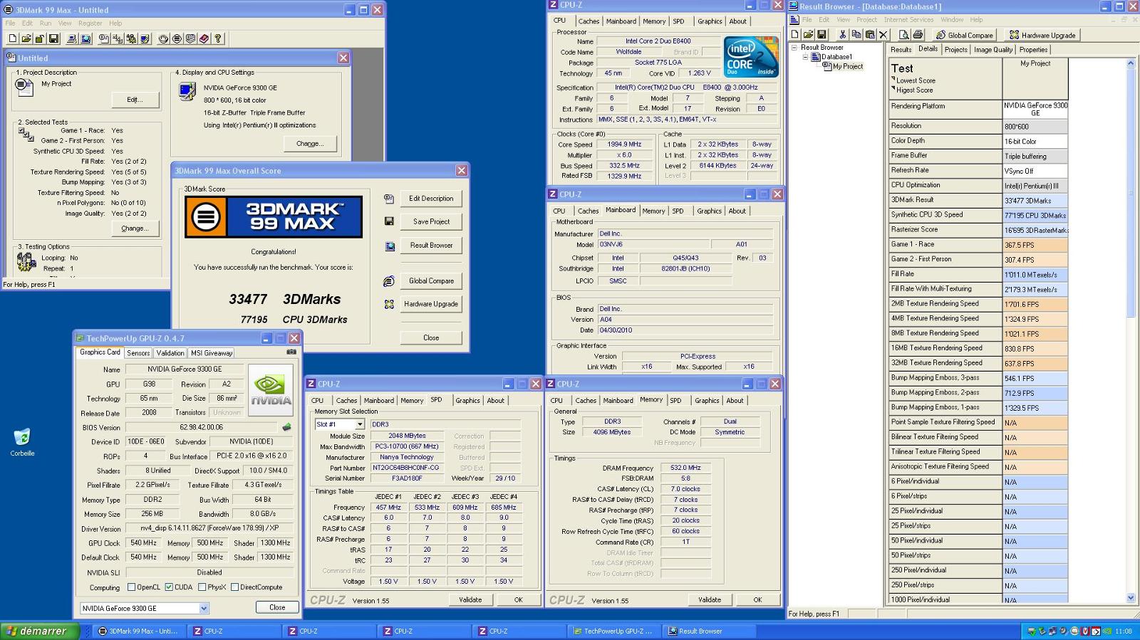1140x640 pixels.
Task: Switch to Results tab in Result Browser
Action: [901, 50]
